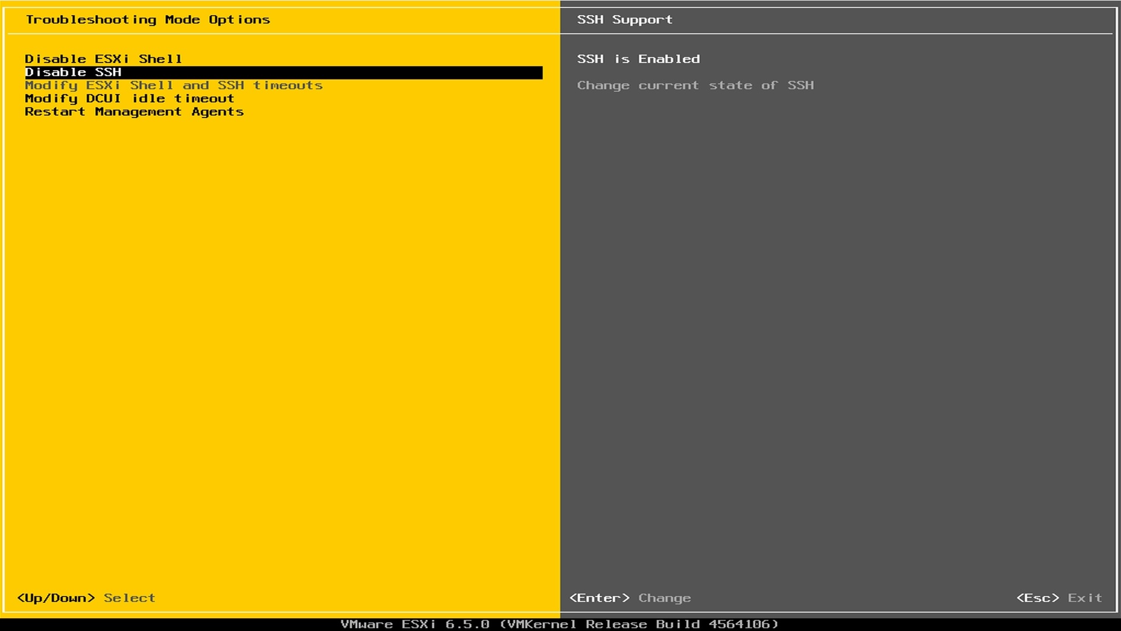Click the SSH Support panel header

pyautogui.click(x=624, y=19)
